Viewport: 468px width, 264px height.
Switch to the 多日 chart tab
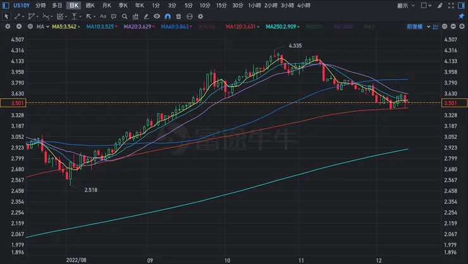[57, 5]
